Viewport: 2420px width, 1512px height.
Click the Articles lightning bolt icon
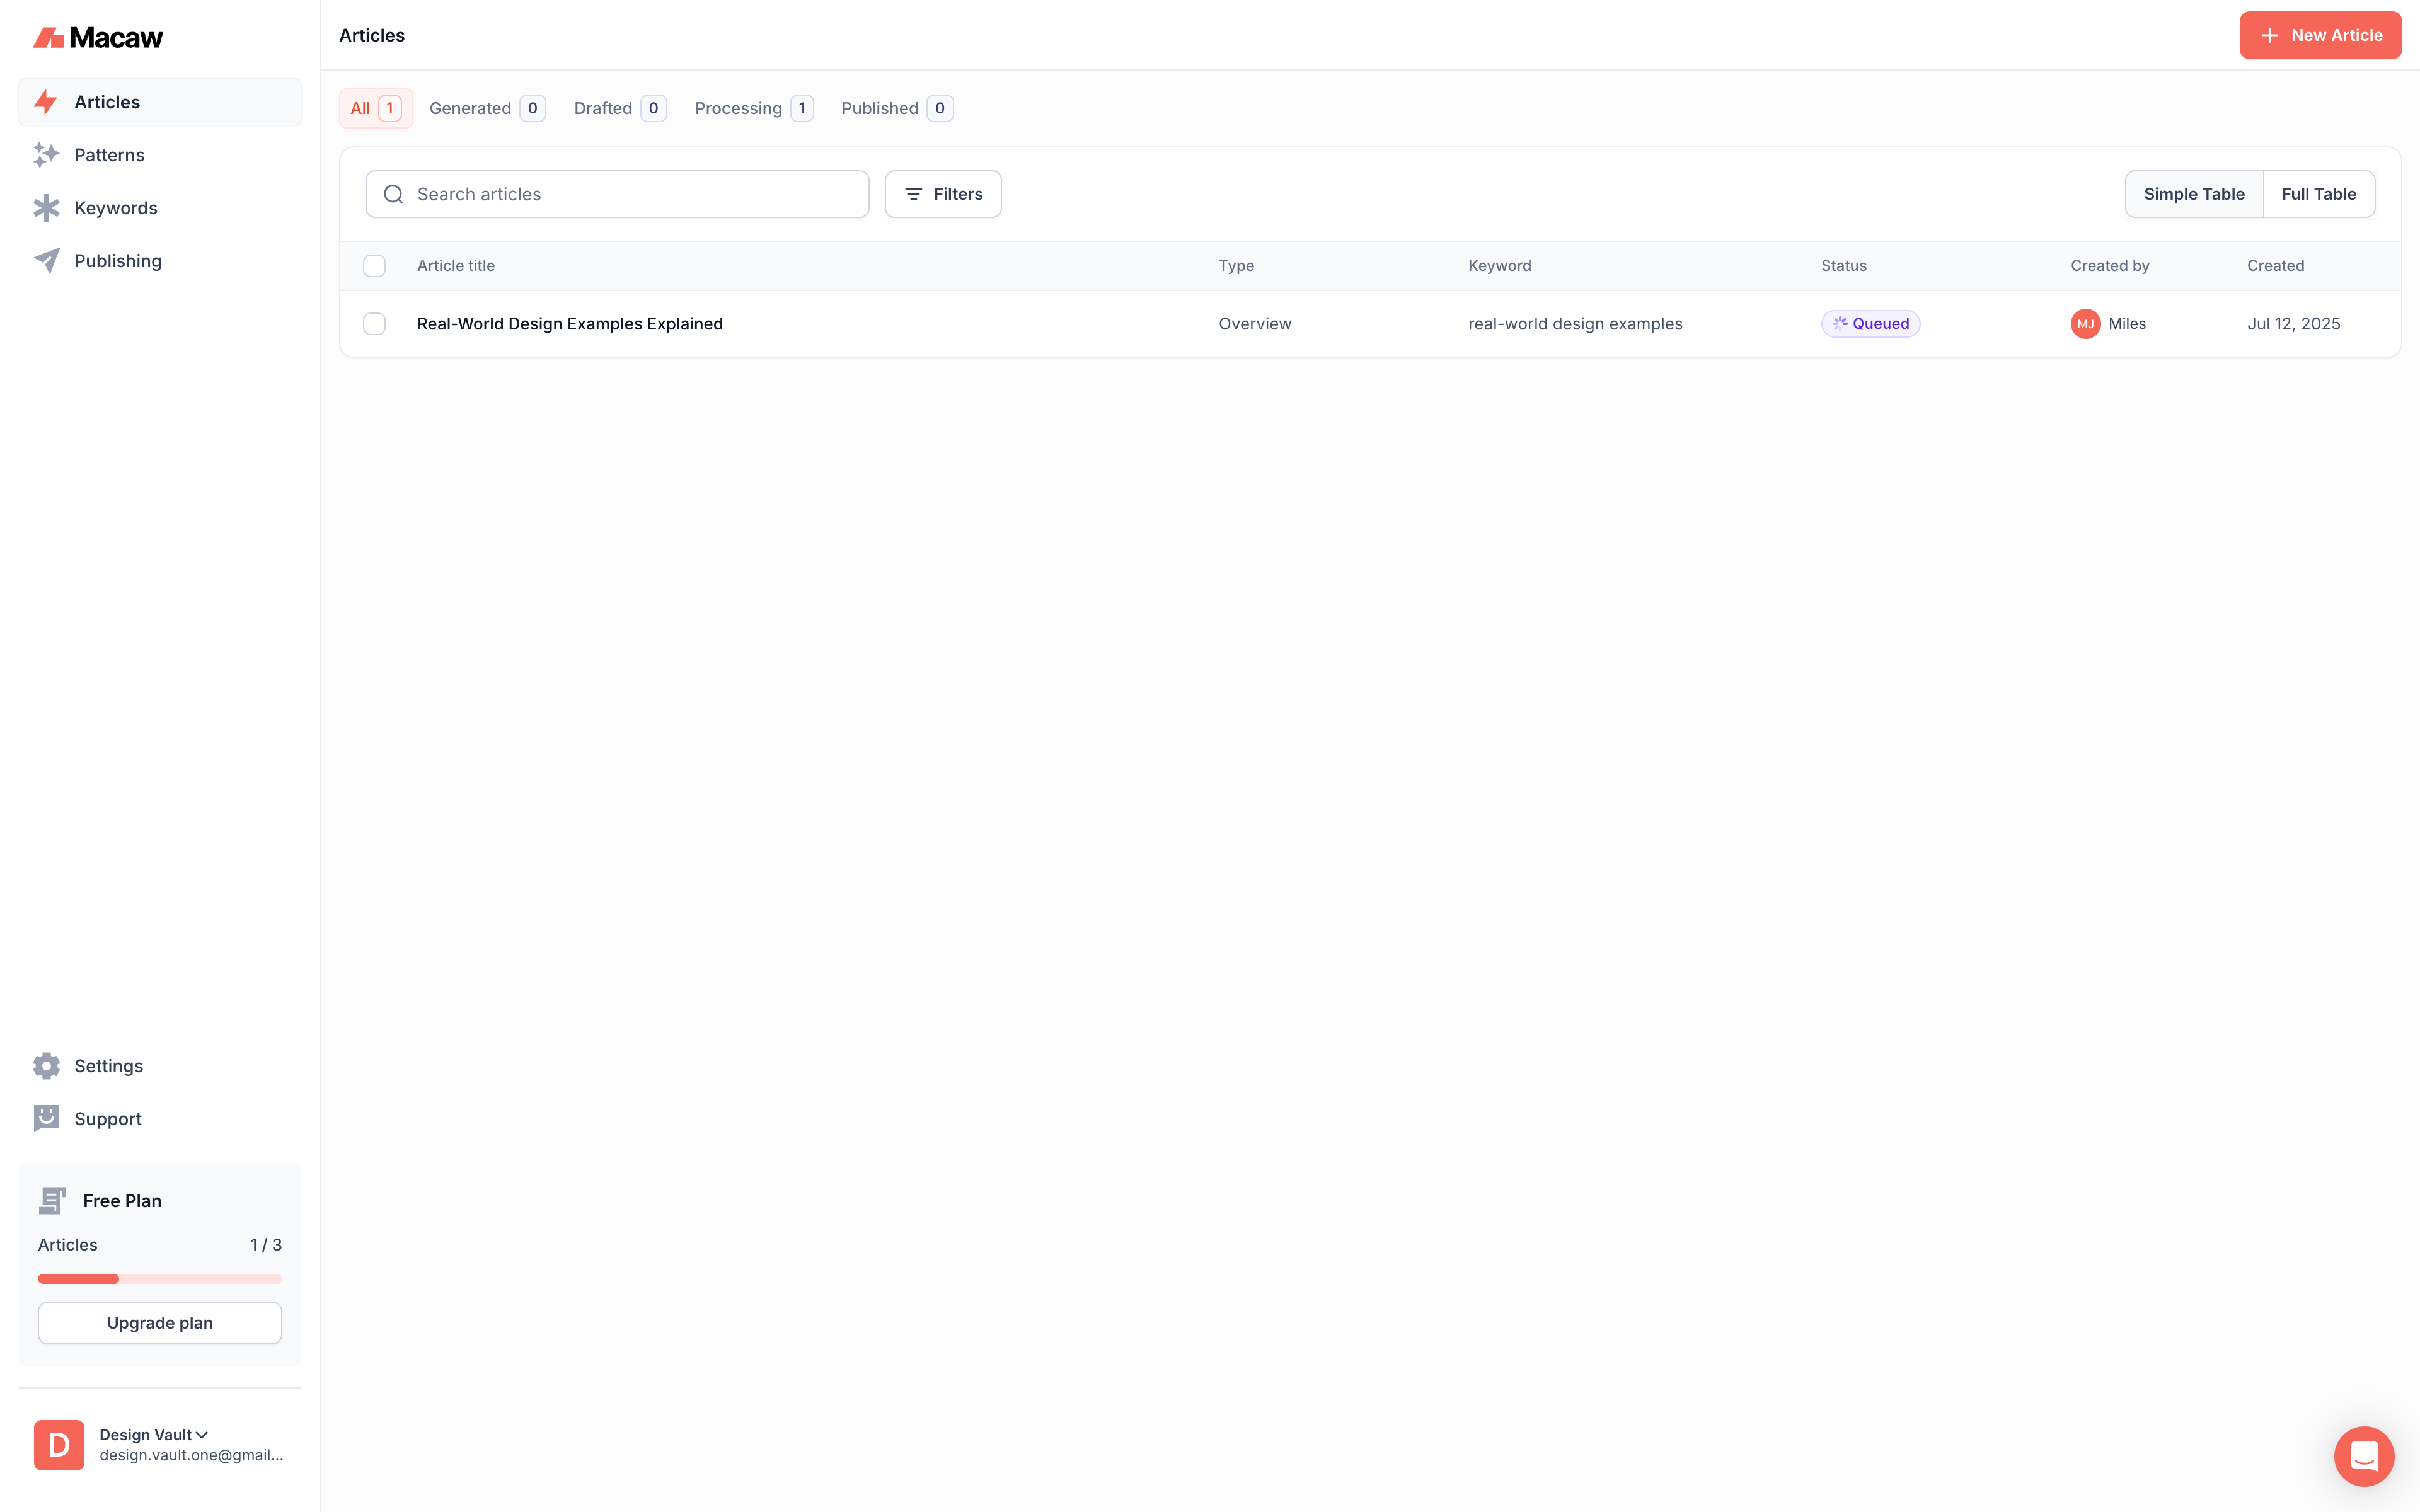point(46,102)
